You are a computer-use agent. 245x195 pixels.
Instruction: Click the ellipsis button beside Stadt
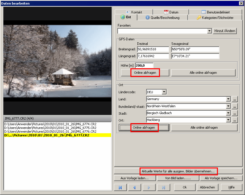[x=235, y=113]
